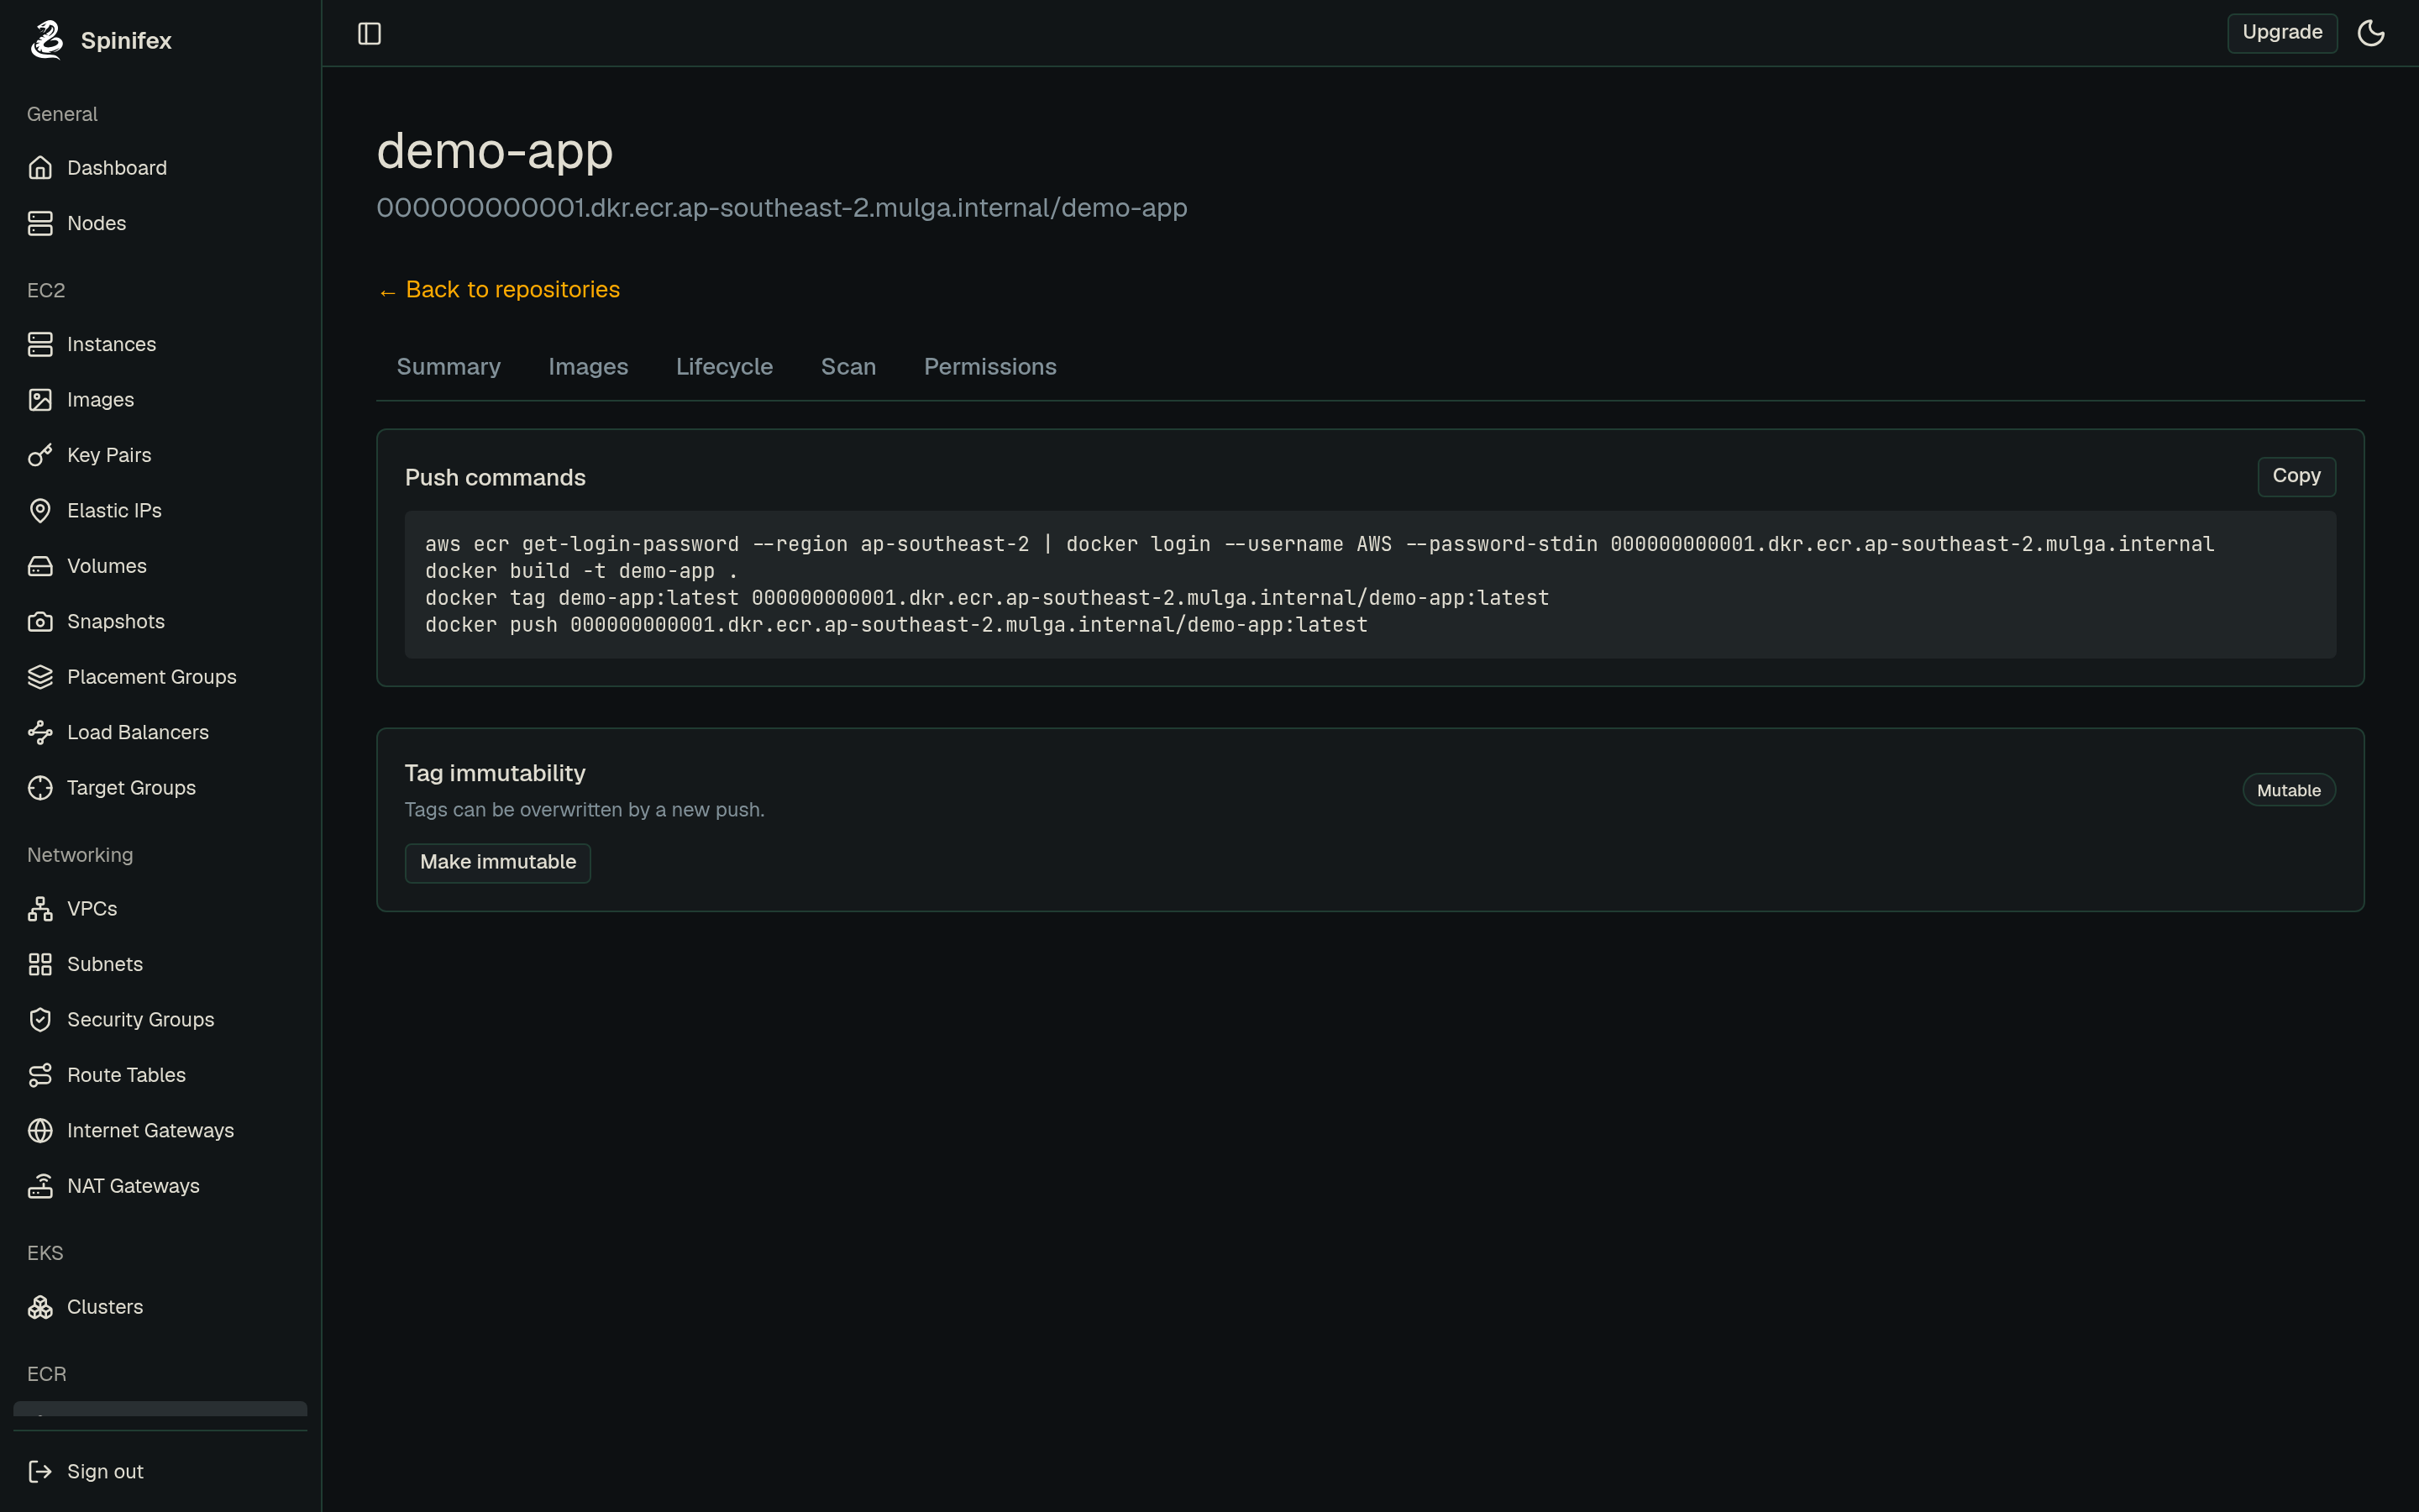
Task: Click the repository URI under demo-app
Action: (x=782, y=208)
